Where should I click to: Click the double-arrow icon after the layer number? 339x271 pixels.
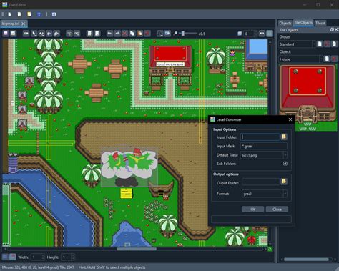262,34
